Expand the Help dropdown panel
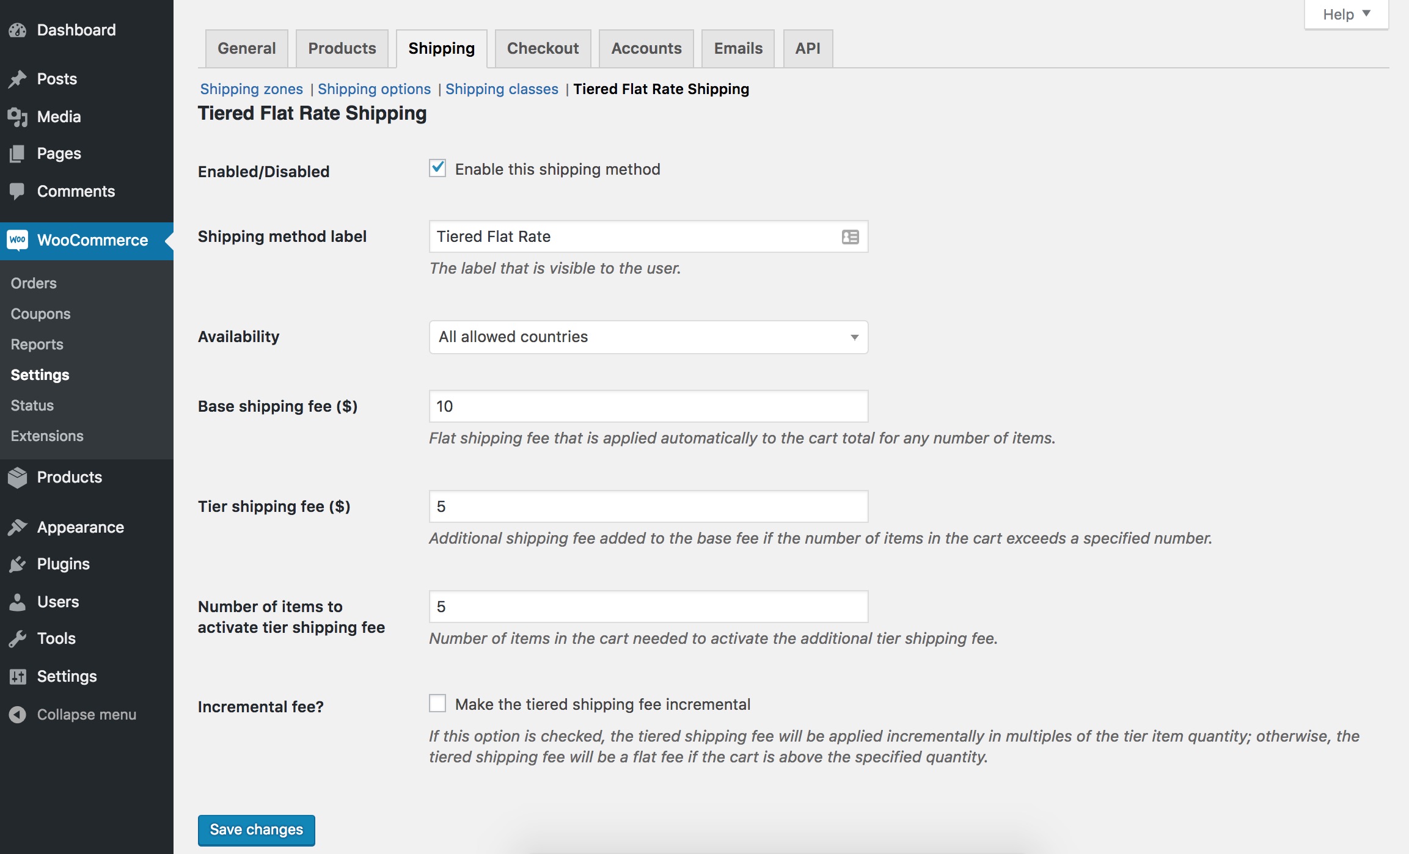The image size is (1409, 854). tap(1346, 14)
